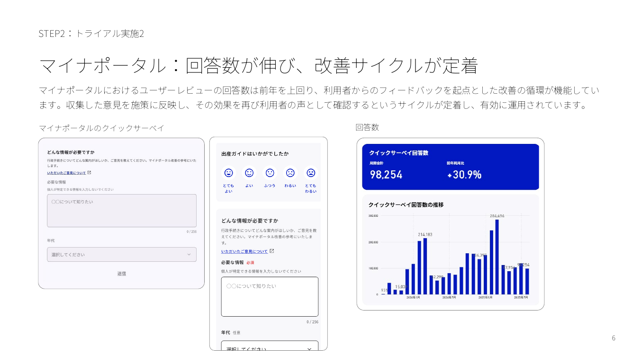The width and height of the screenshot is (632, 355).
Task: Click the chart bar labeled 214,183
Action: [425, 266]
